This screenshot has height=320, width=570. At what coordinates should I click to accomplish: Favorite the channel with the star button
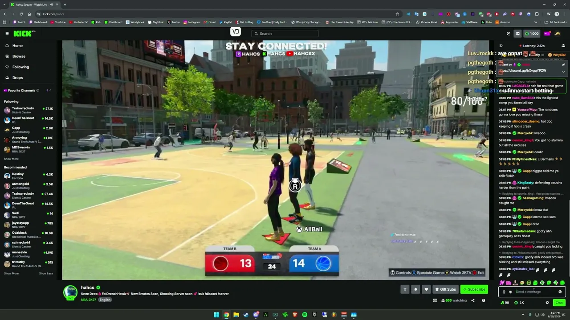coord(405,289)
